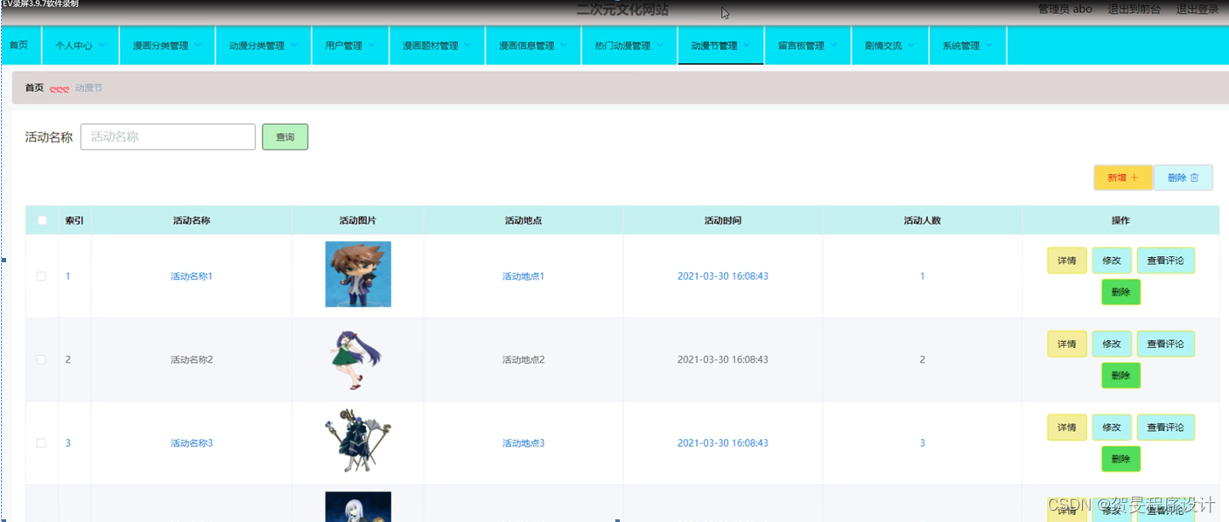
Task: Click the 活动地点2 cell
Action: [523, 359]
